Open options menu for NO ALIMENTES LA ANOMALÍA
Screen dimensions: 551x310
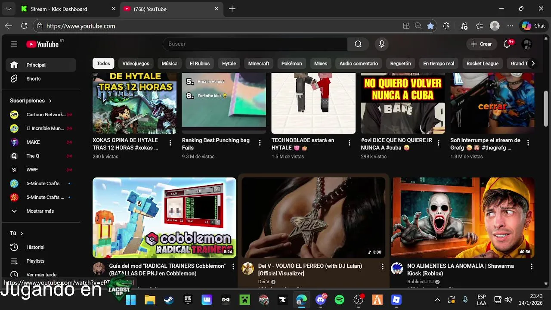click(x=532, y=267)
